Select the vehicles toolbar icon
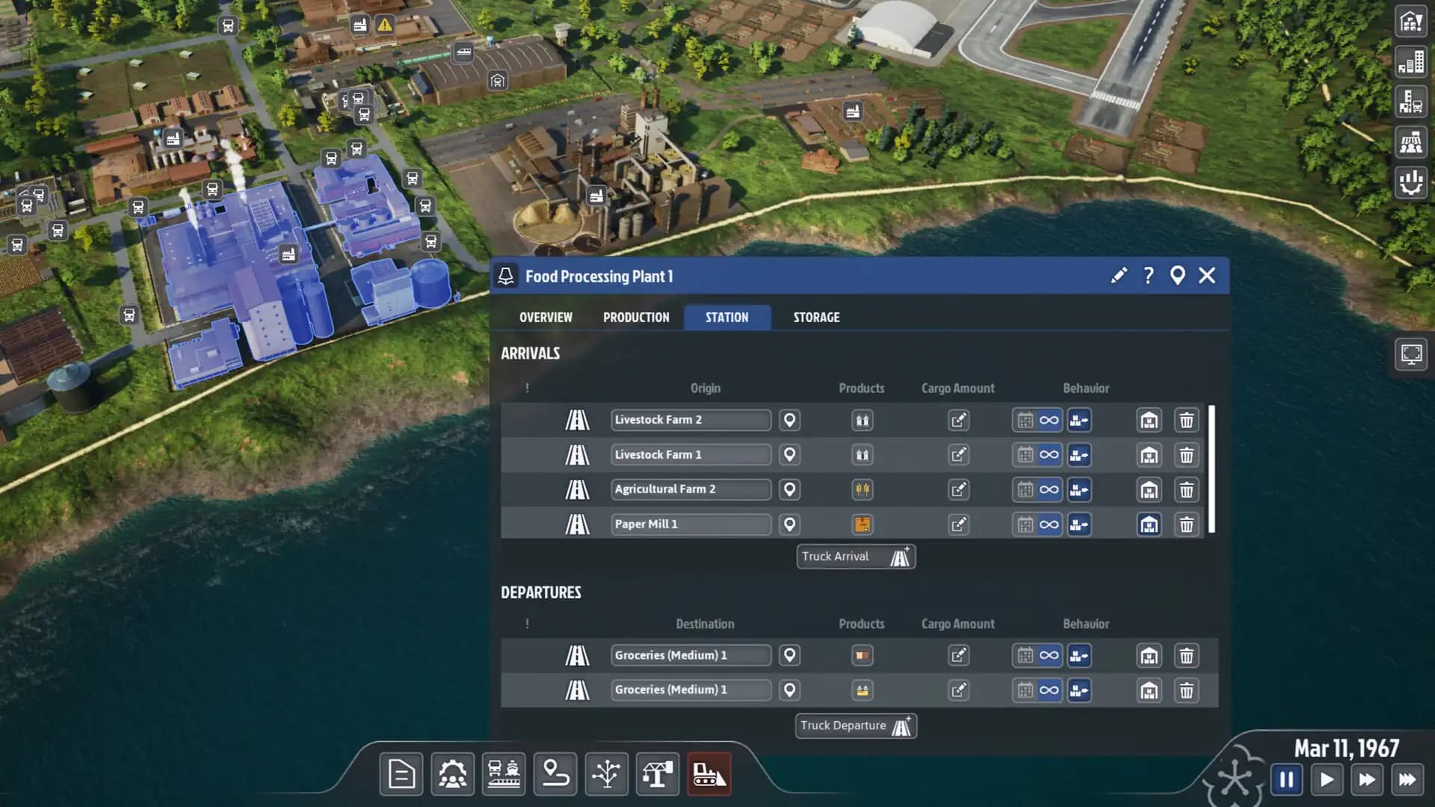This screenshot has height=807, width=1435. click(x=503, y=774)
